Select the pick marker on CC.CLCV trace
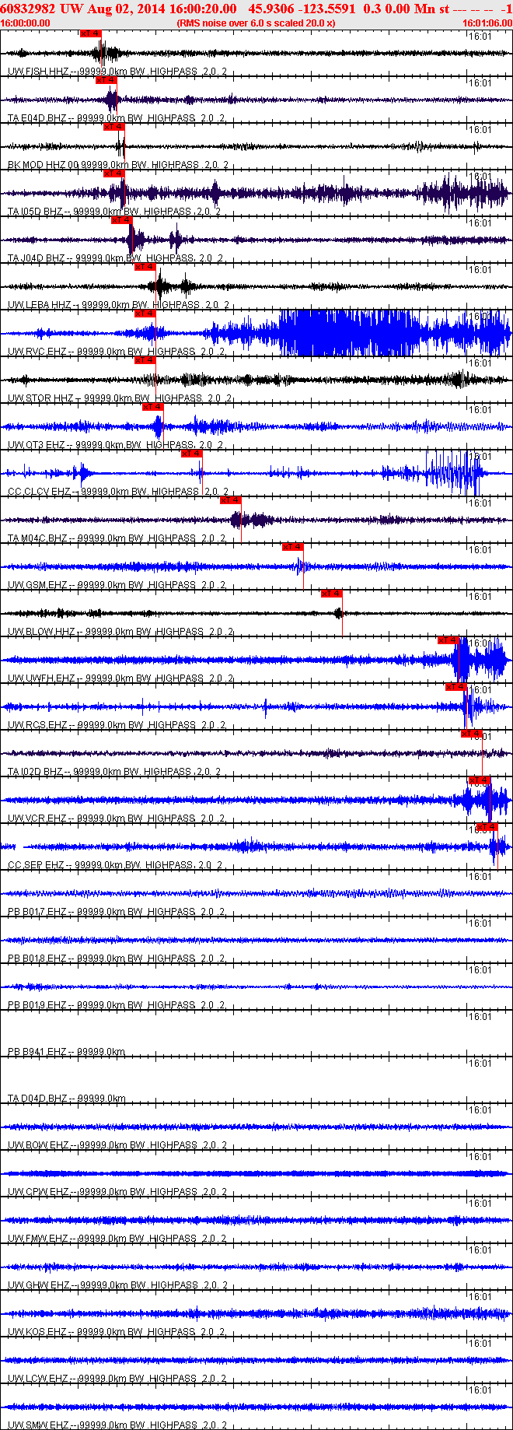The height and width of the screenshot is (1430, 513). (x=191, y=454)
